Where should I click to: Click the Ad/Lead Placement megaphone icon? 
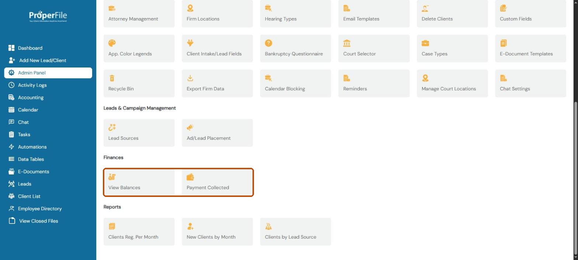[190, 128]
